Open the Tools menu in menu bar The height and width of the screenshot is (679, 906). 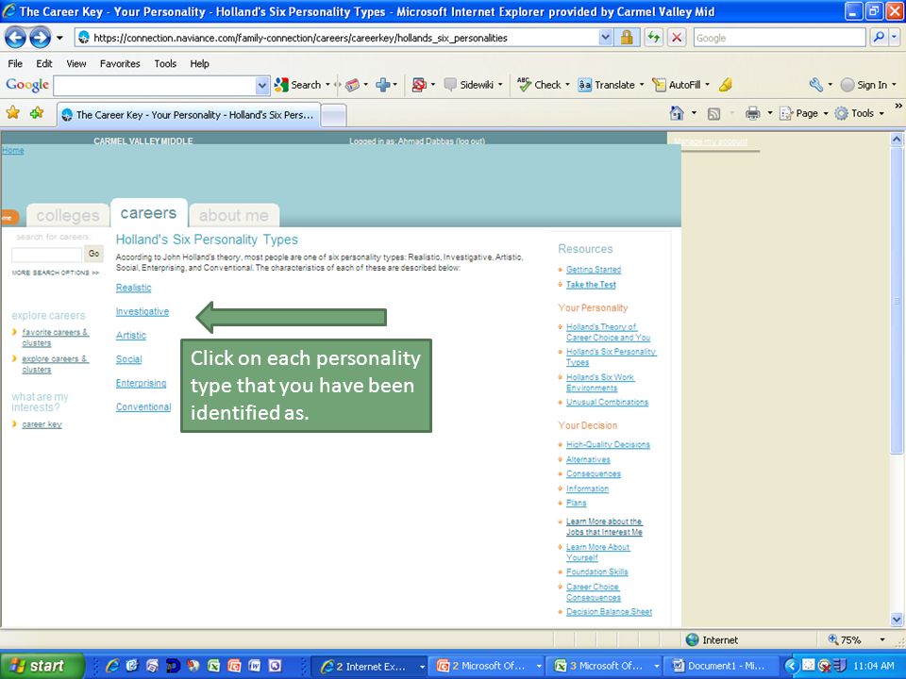(165, 63)
